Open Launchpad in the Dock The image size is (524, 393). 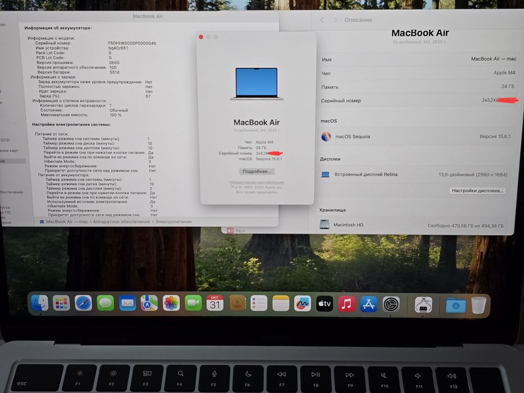(x=61, y=303)
